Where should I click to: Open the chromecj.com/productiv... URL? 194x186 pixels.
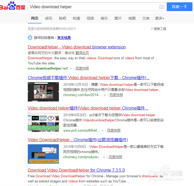coord(82,157)
